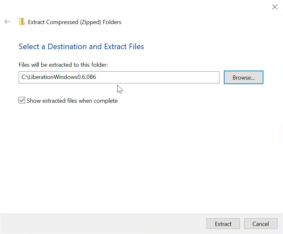Image resolution: width=283 pixels, height=234 pixels.
Task: Cancel the extraction wizard
Action: (x=260, y=224)
